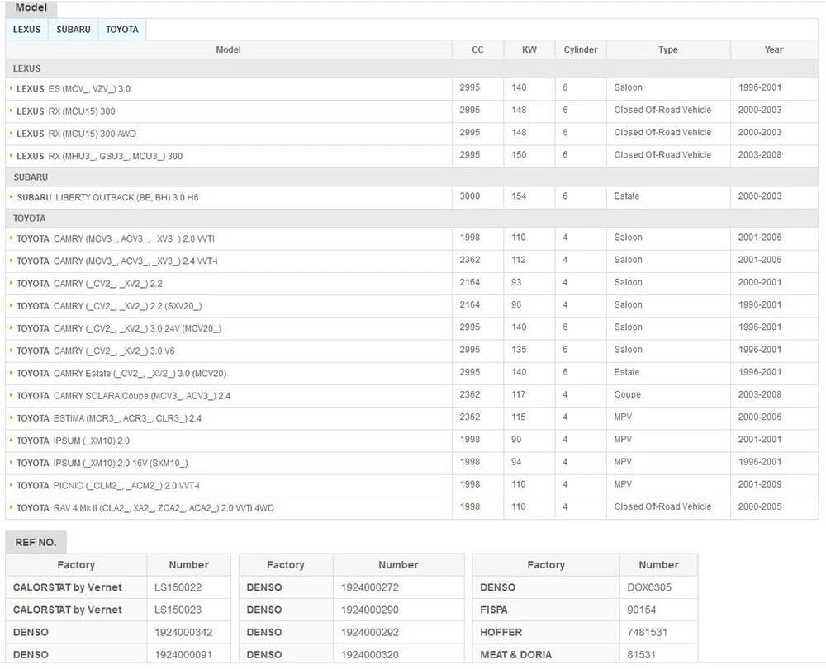Select DENSO number 1924000292
Screen dimensions: 826x669
(x=370, y=632)
